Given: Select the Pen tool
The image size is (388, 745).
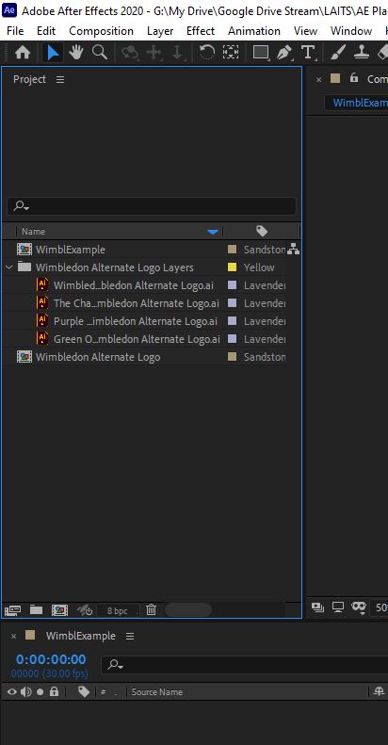Looking at the screenshot, I should pos(284,52).
